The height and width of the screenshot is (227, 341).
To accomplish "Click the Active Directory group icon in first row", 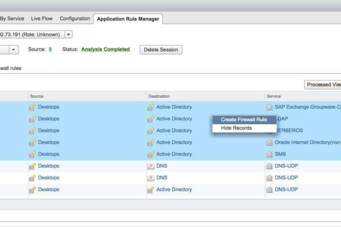I will 151,107.
